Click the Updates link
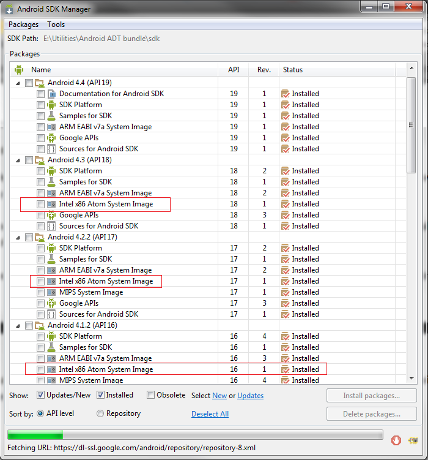The width and height of the screenshot is (428, 460). (x=250, y=396)
